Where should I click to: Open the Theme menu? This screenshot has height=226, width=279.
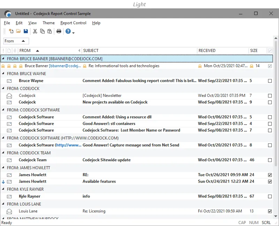click(x=48, y=23)
